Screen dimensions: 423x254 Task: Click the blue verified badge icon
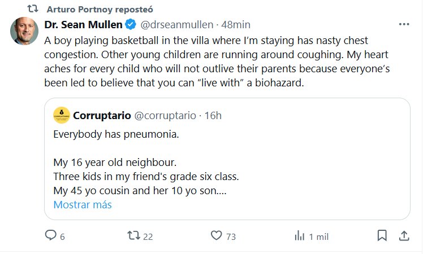tap(130, 25)
